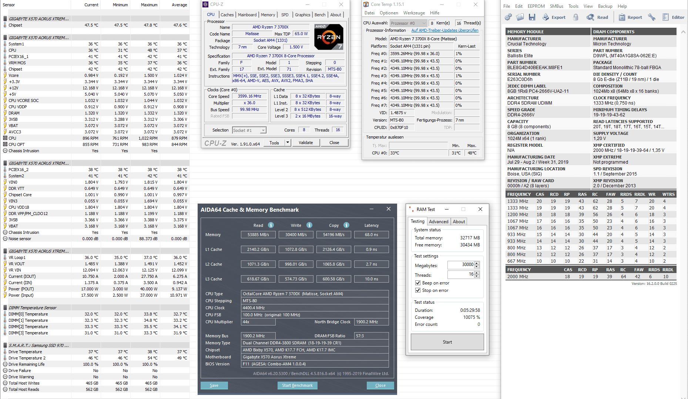
Task: Click the Validate button in CPU-Z
Action: (x=306, y=143)
